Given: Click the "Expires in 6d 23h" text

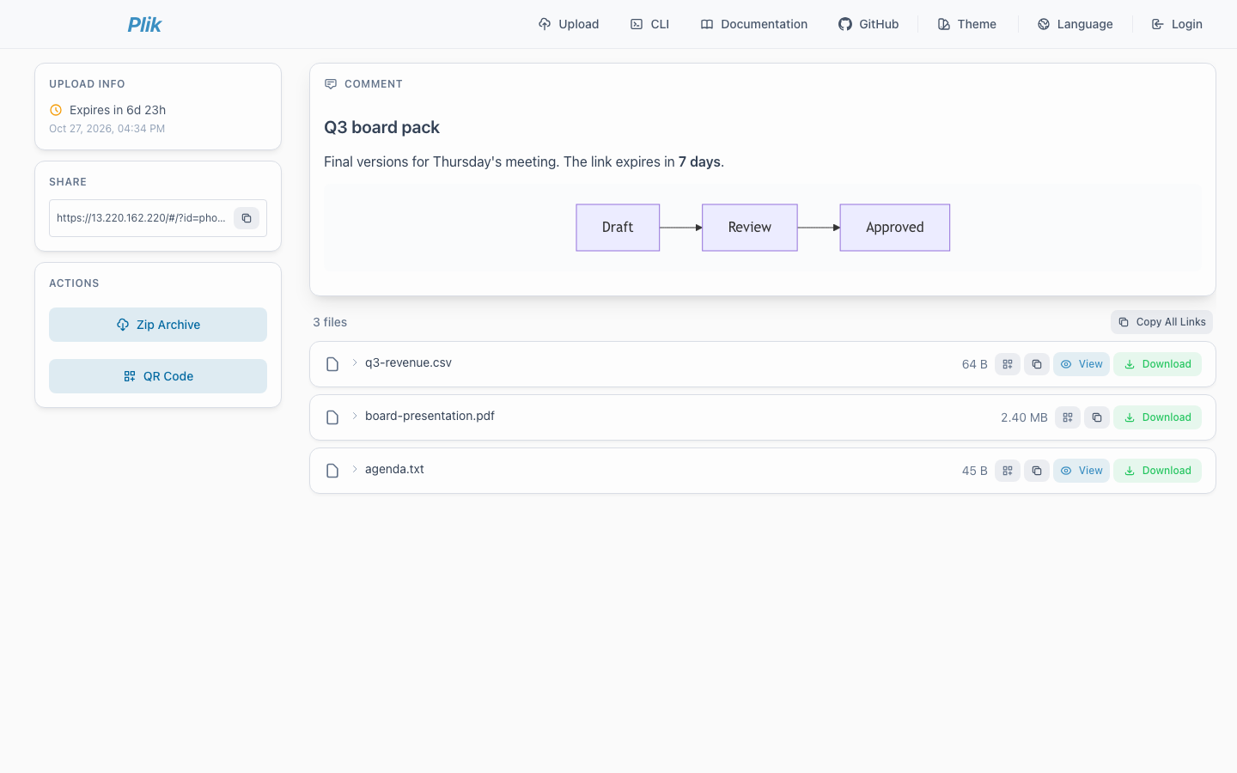Looking at the screenshot, I should coord(118,110).
